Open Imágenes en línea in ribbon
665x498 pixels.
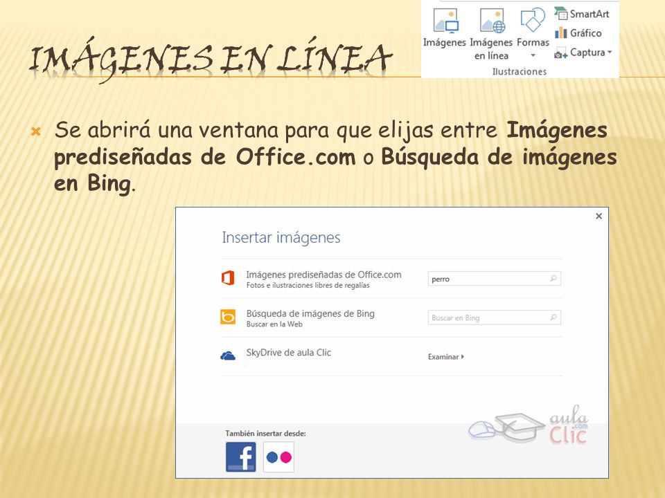491,34
